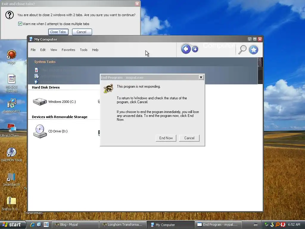Image resolution: width=305 pixels, height=229 pixels.
Task: Click the add/remove programs icon under System Tasks
Action: click(37, 76)
